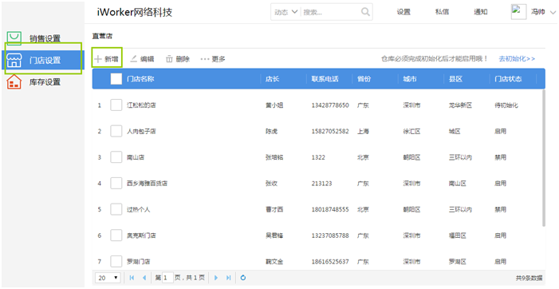Click store name 人肉包子店
The image size is (559, 289).
click(141, 131)
